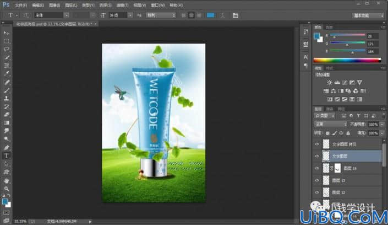388x225 pixels.
Task: Open the 编辑(E) menu
Action: click(38, 5)
